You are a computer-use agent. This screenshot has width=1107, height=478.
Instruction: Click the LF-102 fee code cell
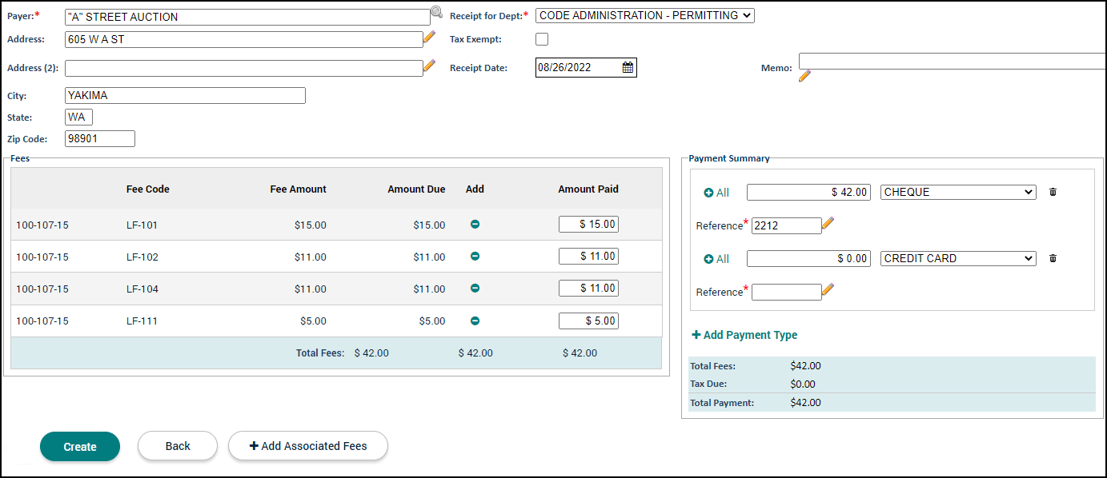(x=142, y=257)
